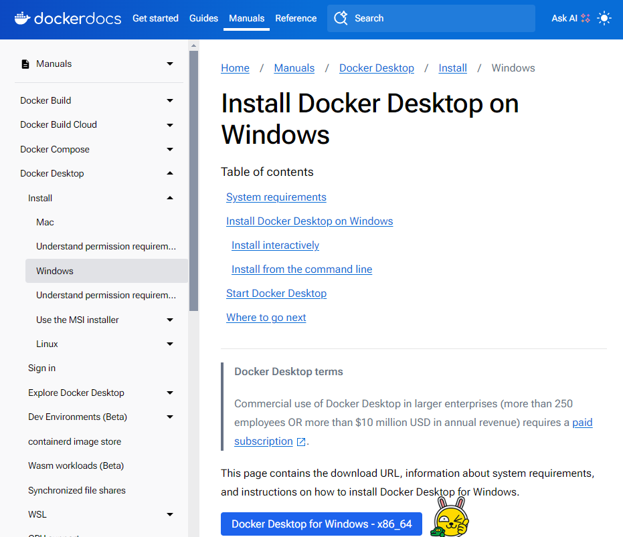
Task: Expand the Docker Build section arrow
Action: (x=170, y=100)
